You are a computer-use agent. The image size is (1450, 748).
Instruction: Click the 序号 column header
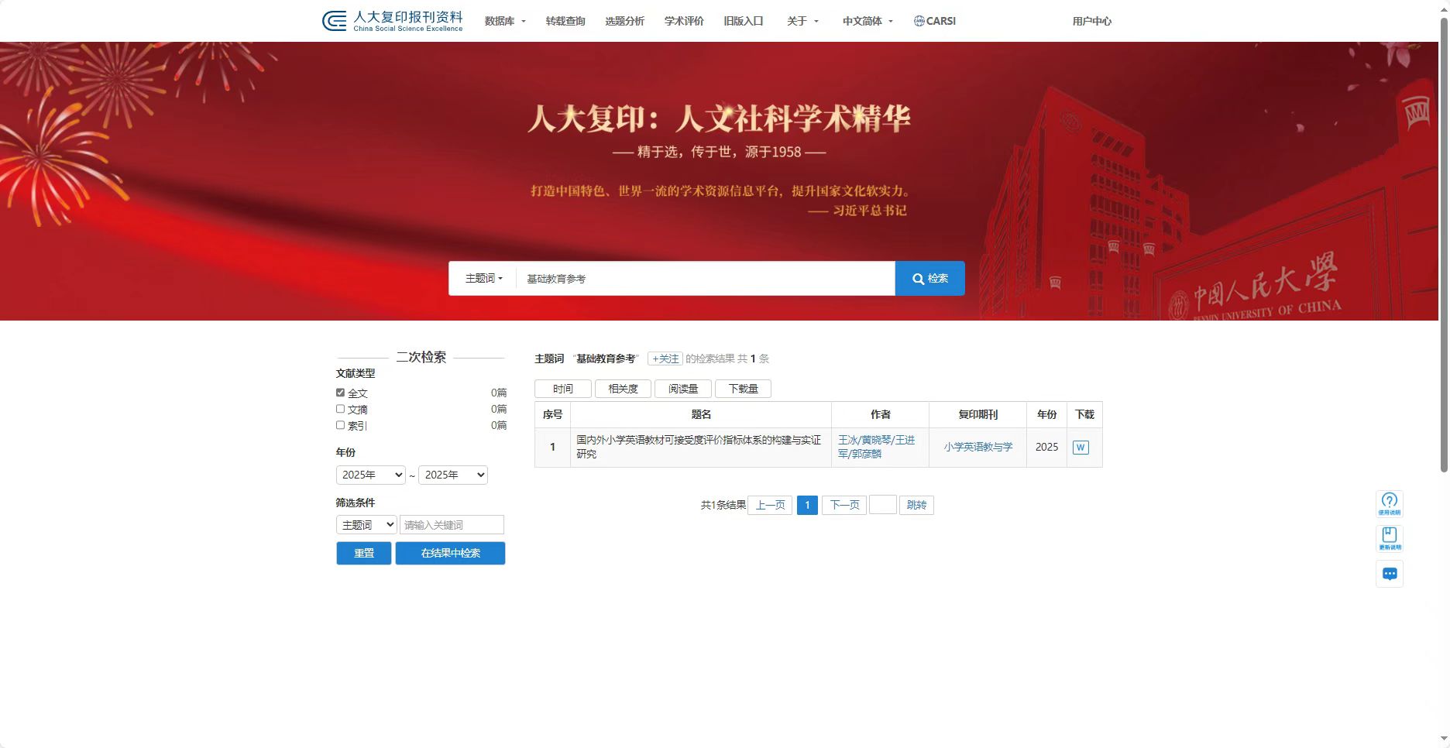pyautogui.click(x=552, y=415)
